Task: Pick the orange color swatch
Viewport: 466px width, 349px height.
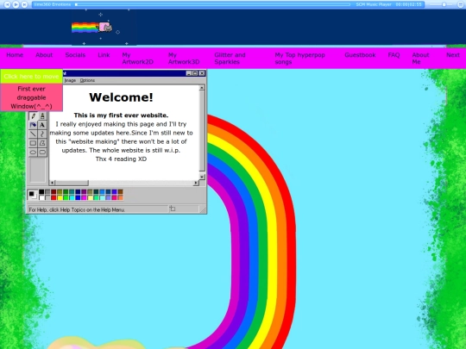Action: pyautogui.click(x=120, y=197)
